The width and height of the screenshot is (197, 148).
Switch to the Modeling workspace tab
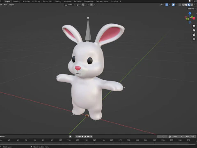[x=16, y=1]
